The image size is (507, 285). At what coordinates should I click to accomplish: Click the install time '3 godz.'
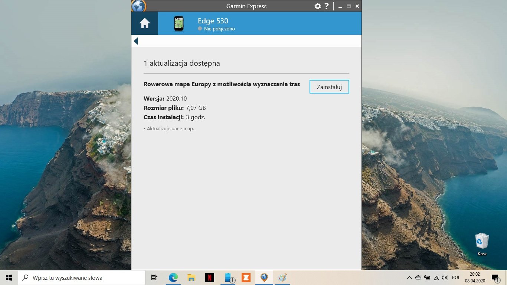coord(196,117)
